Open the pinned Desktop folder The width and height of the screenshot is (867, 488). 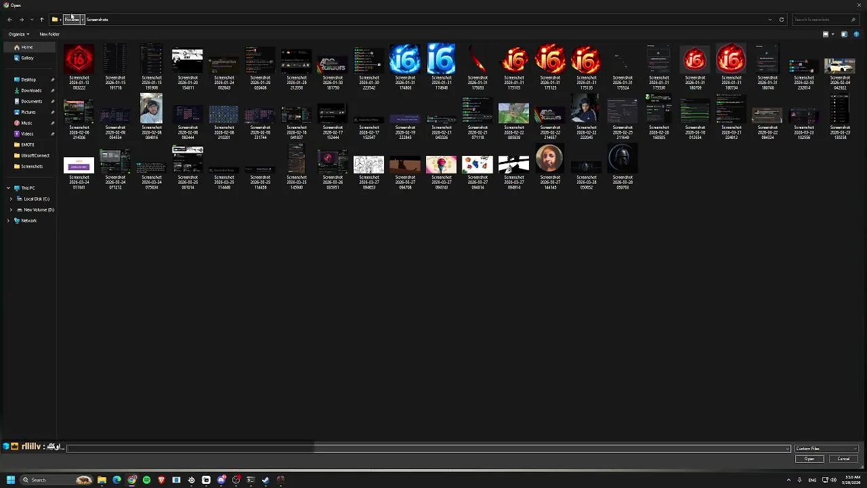tap(28, 80)
